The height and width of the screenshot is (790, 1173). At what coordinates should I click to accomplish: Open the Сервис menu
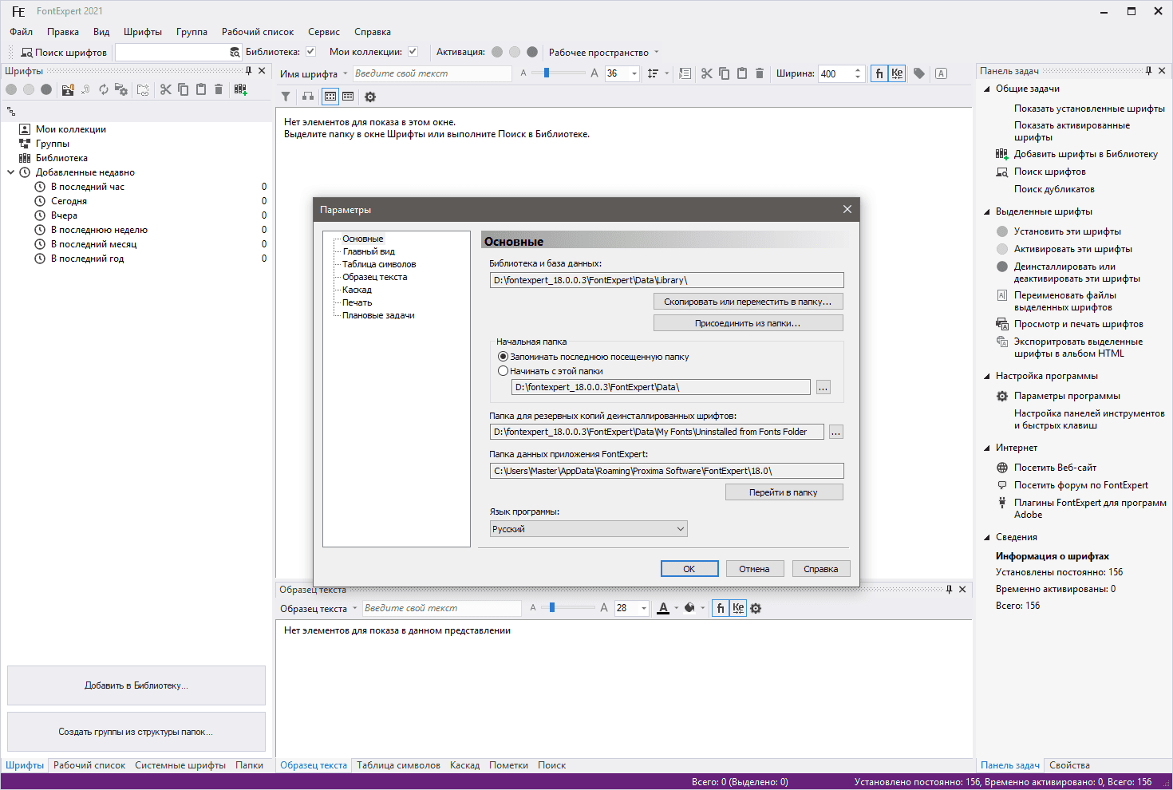pyautogui.click(x=324, y=32)
